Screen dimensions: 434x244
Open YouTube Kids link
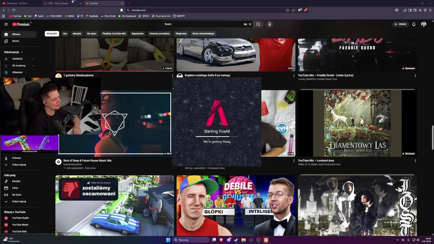(20, 231)
